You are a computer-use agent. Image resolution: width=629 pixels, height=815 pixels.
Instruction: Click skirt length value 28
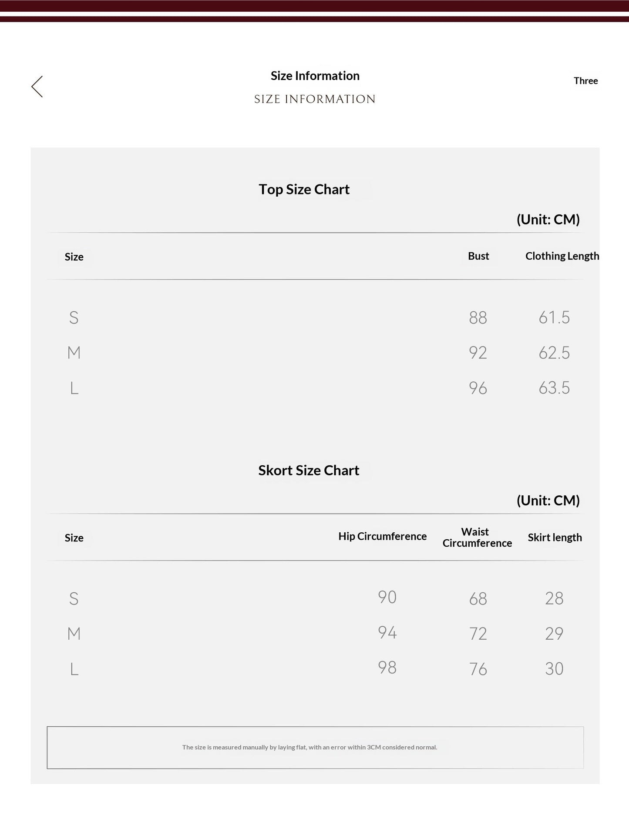[x=554, y=598]
